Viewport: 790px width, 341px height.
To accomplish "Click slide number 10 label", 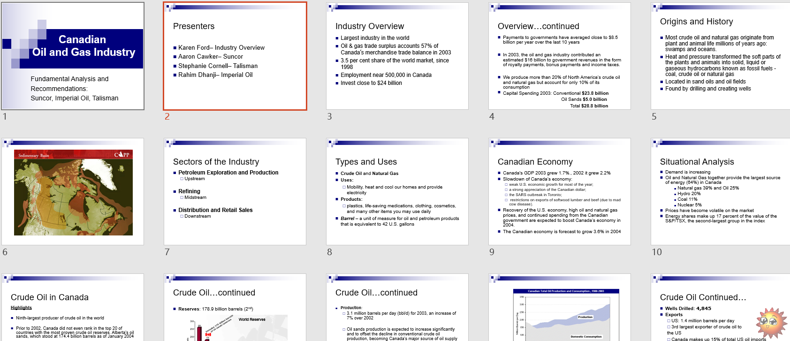I will pos(657,252).
